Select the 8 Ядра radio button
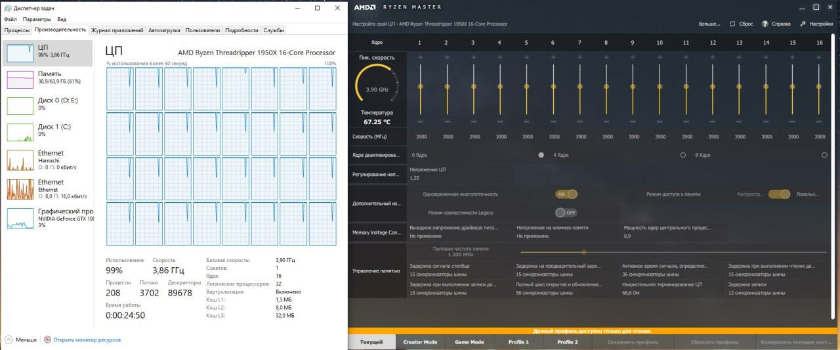The width and height of the screenshot is (840, 350). point(824,155)
